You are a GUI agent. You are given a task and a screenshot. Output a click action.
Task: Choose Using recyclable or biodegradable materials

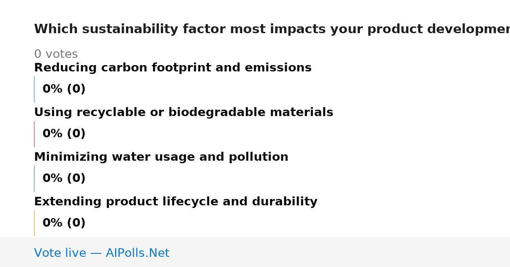click(x=184, y=113)
